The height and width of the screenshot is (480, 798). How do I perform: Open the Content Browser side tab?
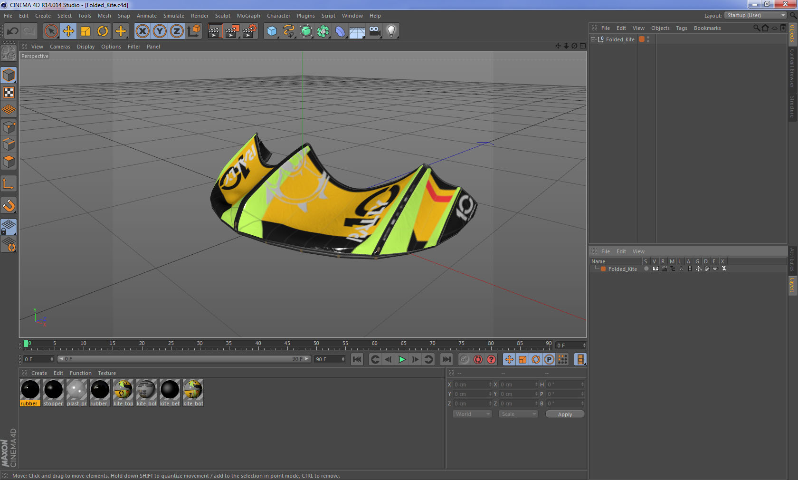click(792, 67)
